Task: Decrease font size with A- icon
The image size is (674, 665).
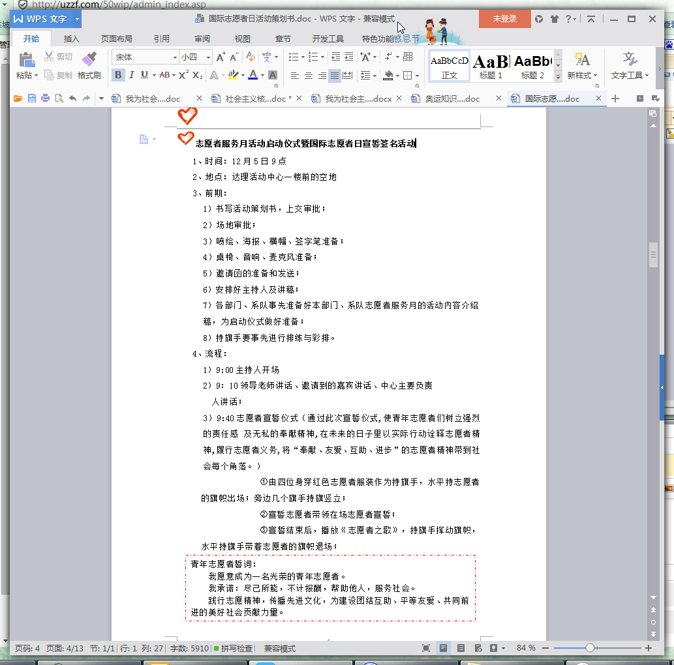Action: tap(234, 57)
